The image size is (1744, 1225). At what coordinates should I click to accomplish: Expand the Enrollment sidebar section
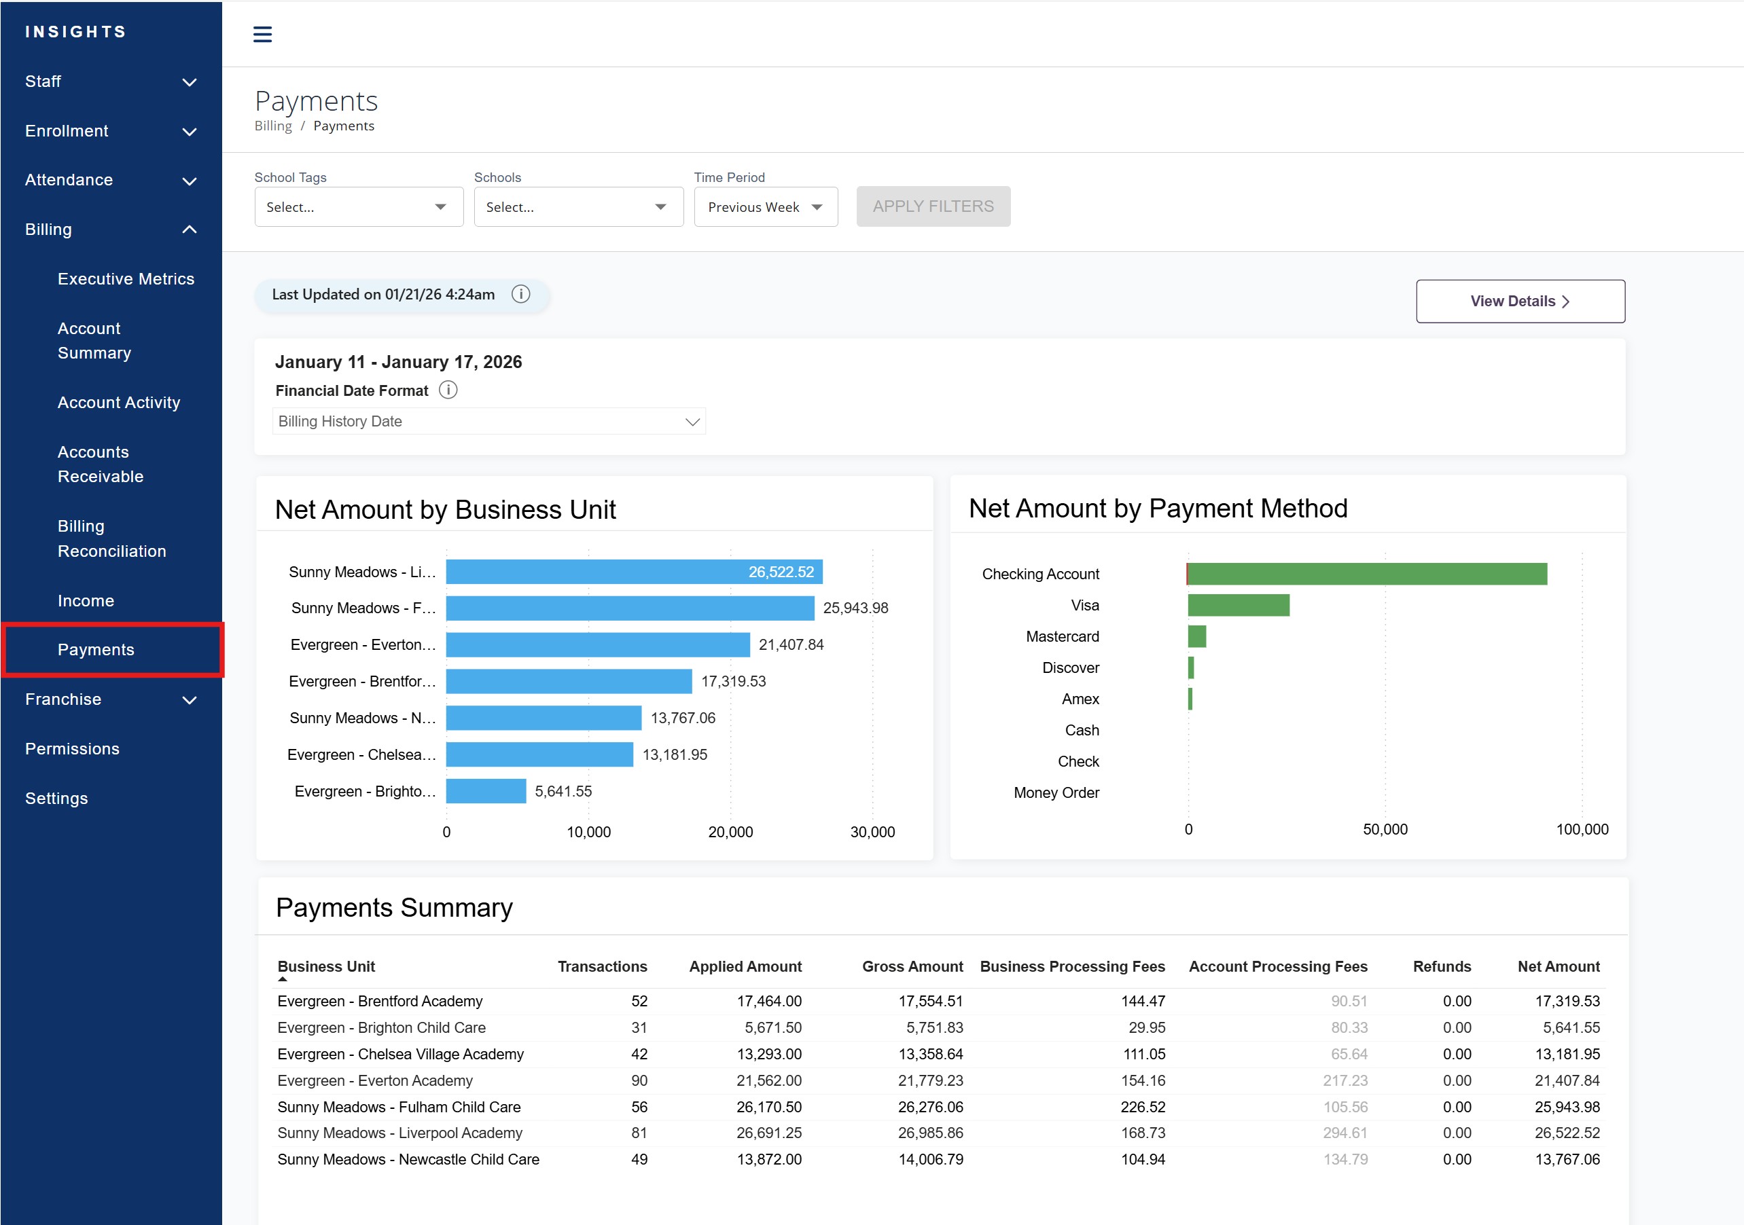click(x=189, y=131)
